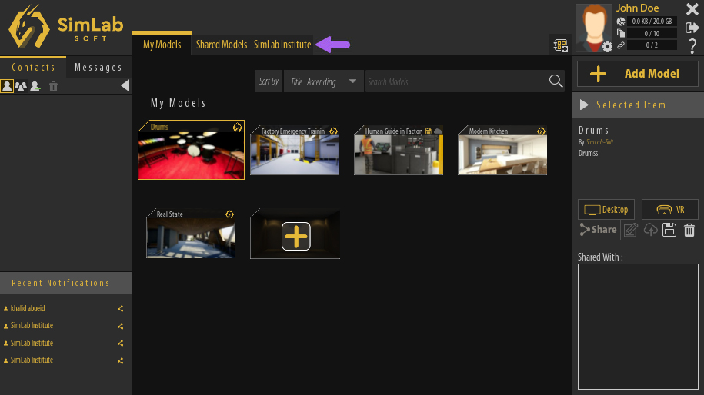Click the SimLab Soft logo

click(x=65, y=27)
